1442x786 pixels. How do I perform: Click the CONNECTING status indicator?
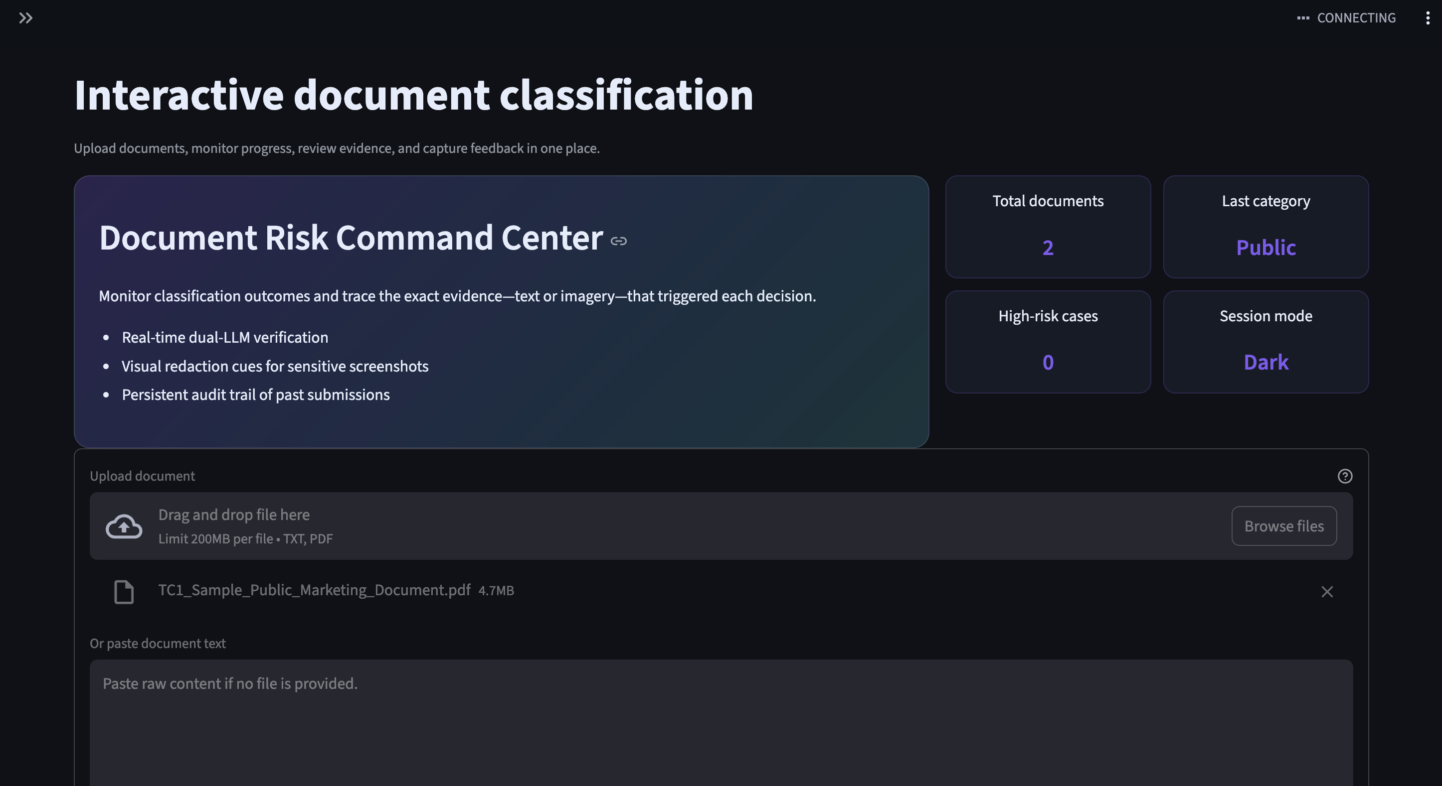click(x=1346, y=18)
